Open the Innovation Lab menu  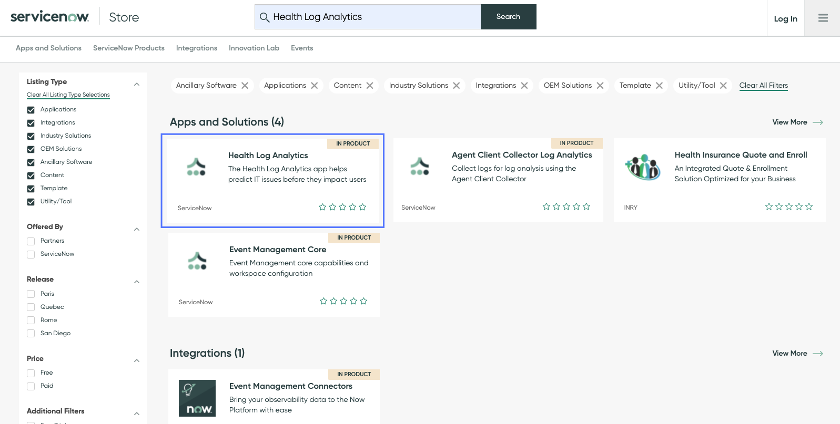[254, 48]
